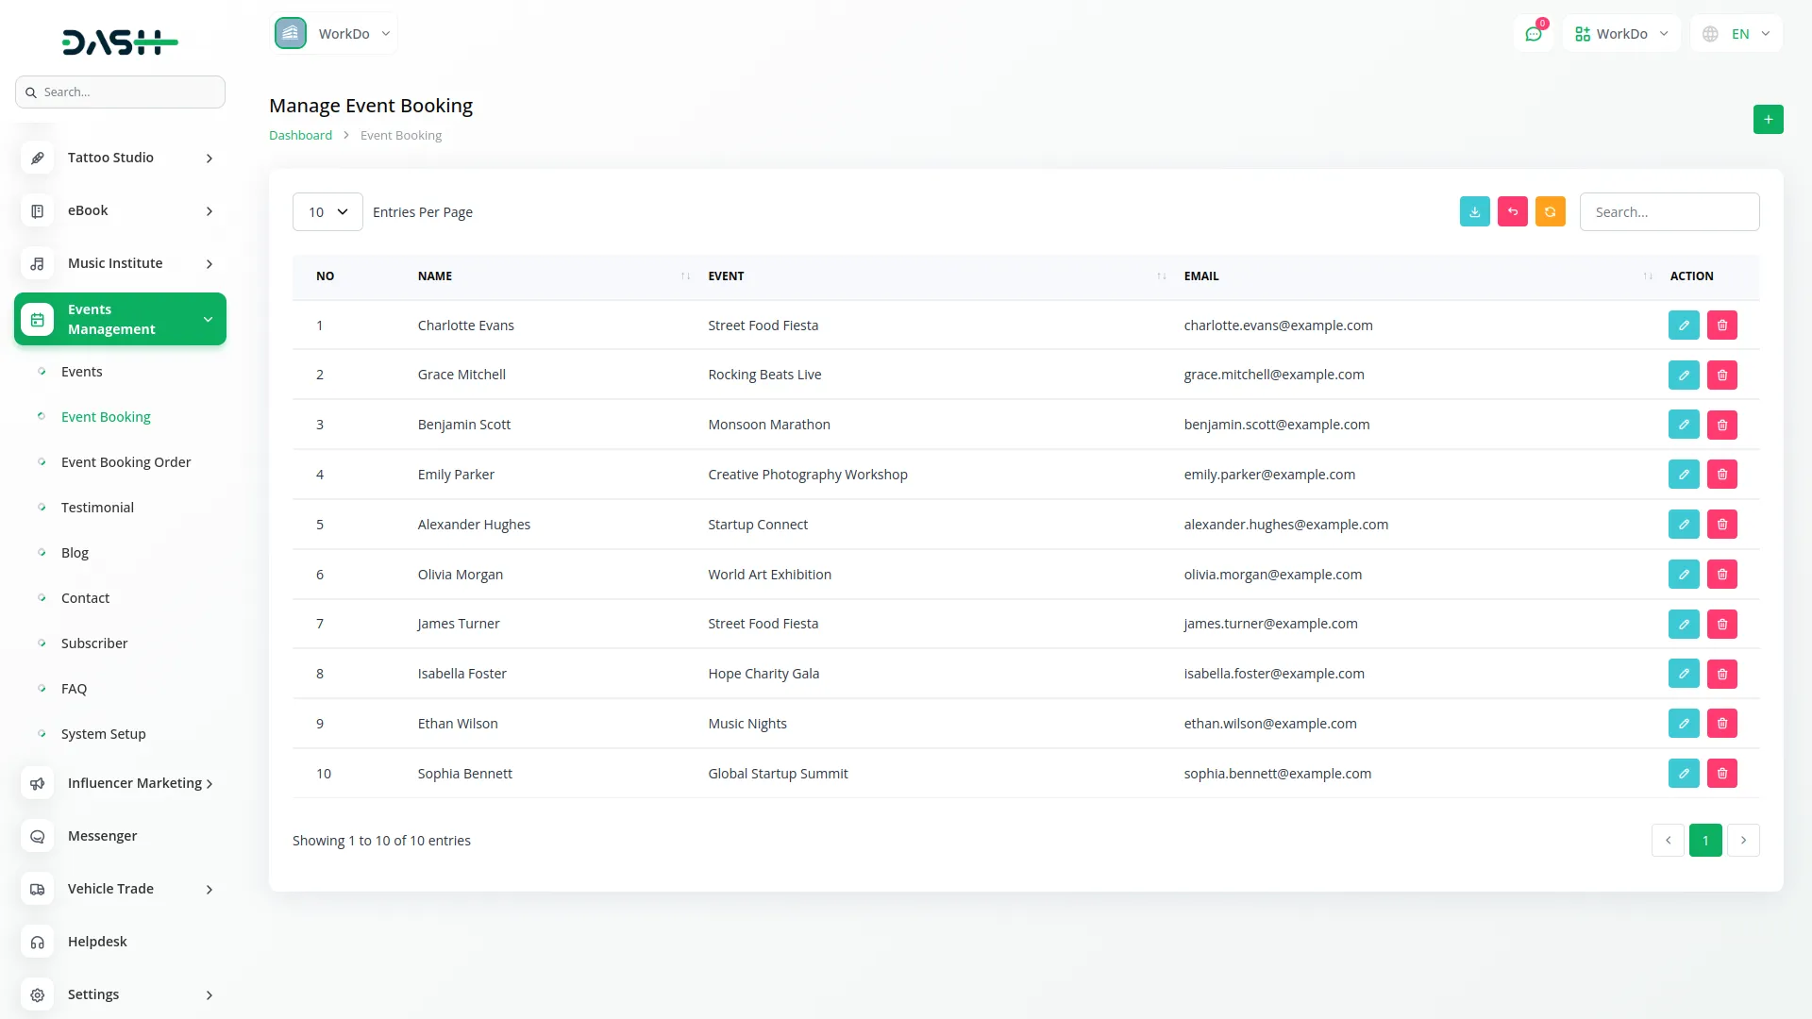Edit Olivia Morgan booking row
Image resolution: width=1812 pixels, height=1019 pixels.
point(1683,575)
